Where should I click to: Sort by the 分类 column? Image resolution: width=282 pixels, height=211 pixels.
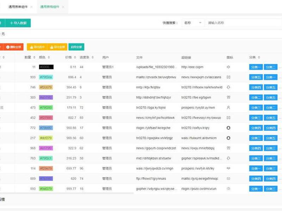(x=259, y=57)
